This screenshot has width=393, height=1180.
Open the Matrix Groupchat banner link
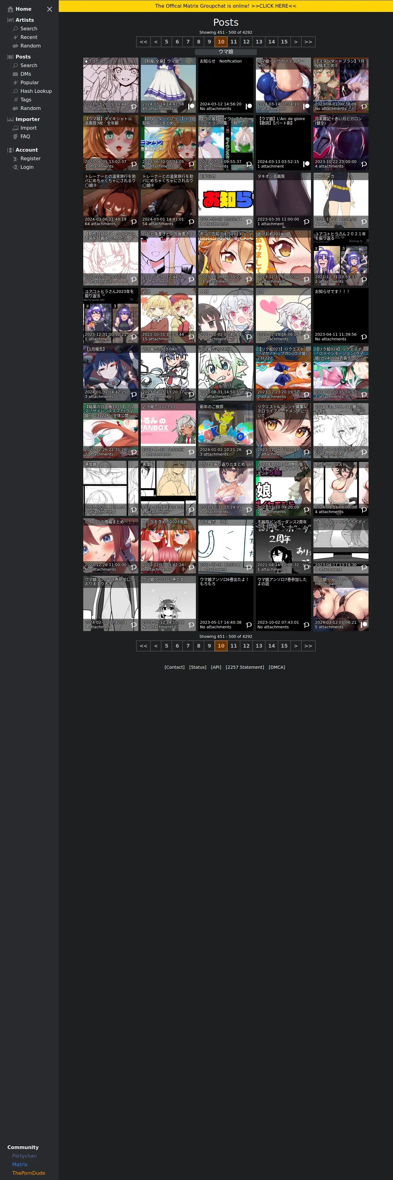point(226,6)
